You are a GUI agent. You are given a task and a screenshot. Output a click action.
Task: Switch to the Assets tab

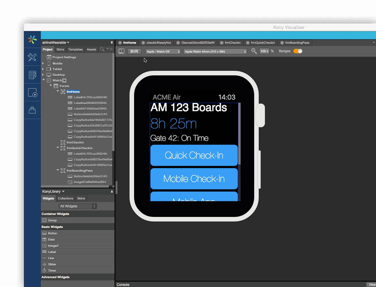coord(91,49)
